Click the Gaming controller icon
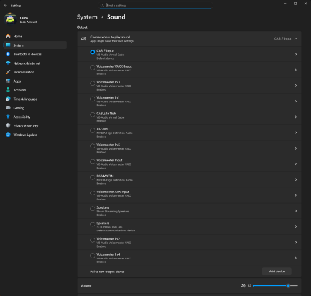Image resolution: width=311 pixels, height=296 pixels. point(8,108)
